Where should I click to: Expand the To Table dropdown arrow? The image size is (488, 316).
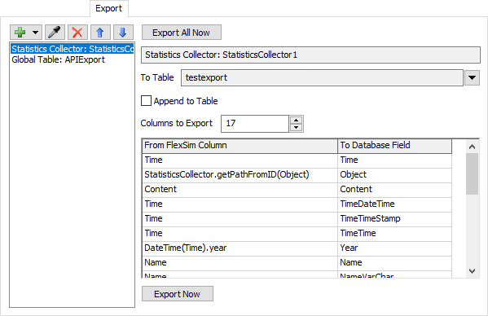pos(472,77)
